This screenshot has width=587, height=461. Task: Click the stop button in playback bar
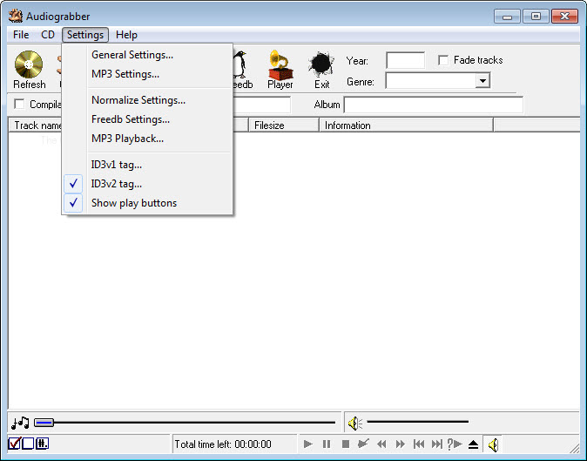point(346,444)
